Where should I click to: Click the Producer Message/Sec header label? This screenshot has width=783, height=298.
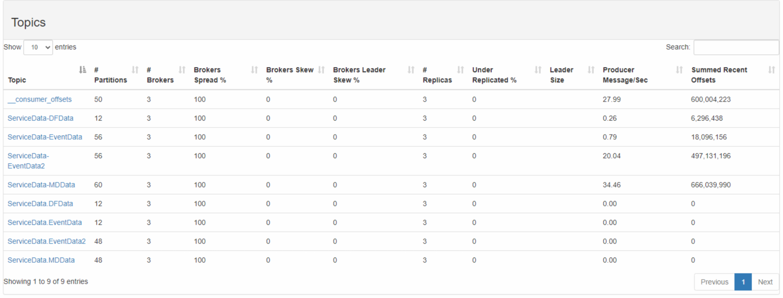(x=625, y=75)
